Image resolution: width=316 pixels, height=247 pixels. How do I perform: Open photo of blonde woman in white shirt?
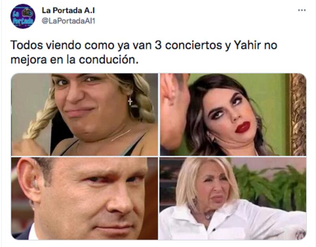tap(233, 199)
